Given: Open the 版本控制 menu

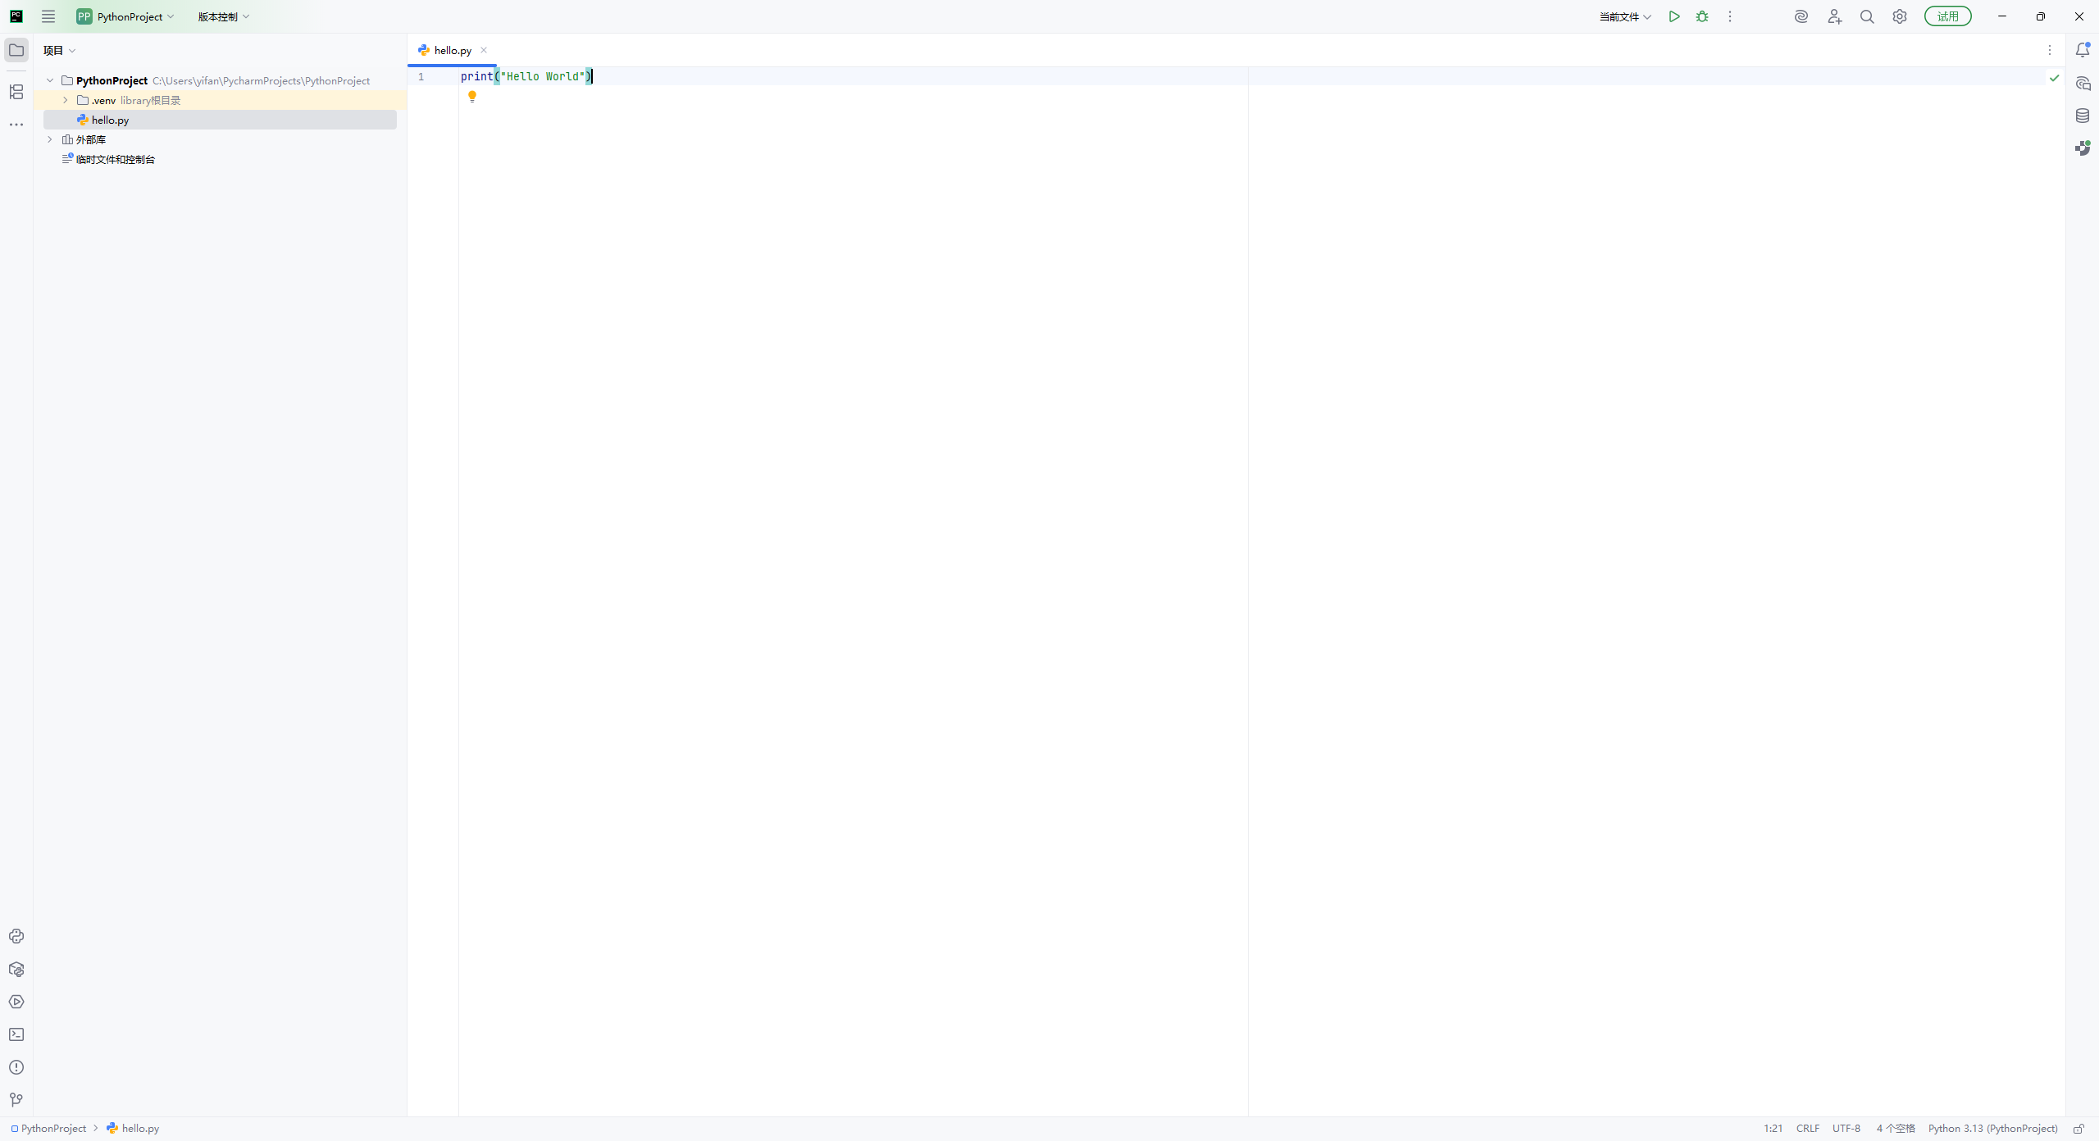Looking at the screenshot, I should pos(223,16).
